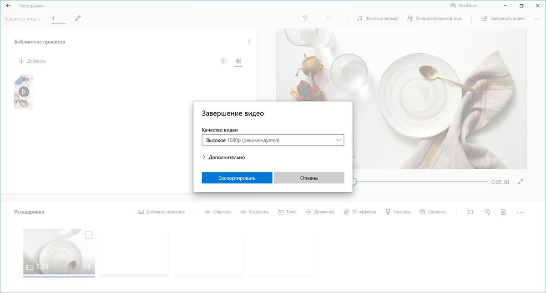Screen dimensions: 546x293
Task: Click Добавить название in storyboard
Action: point(161,212)
